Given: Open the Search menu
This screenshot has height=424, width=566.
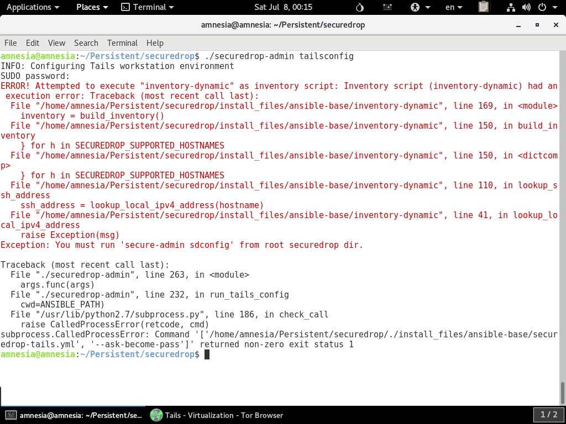Looking at the screenshot, I should tap(86, 43).
